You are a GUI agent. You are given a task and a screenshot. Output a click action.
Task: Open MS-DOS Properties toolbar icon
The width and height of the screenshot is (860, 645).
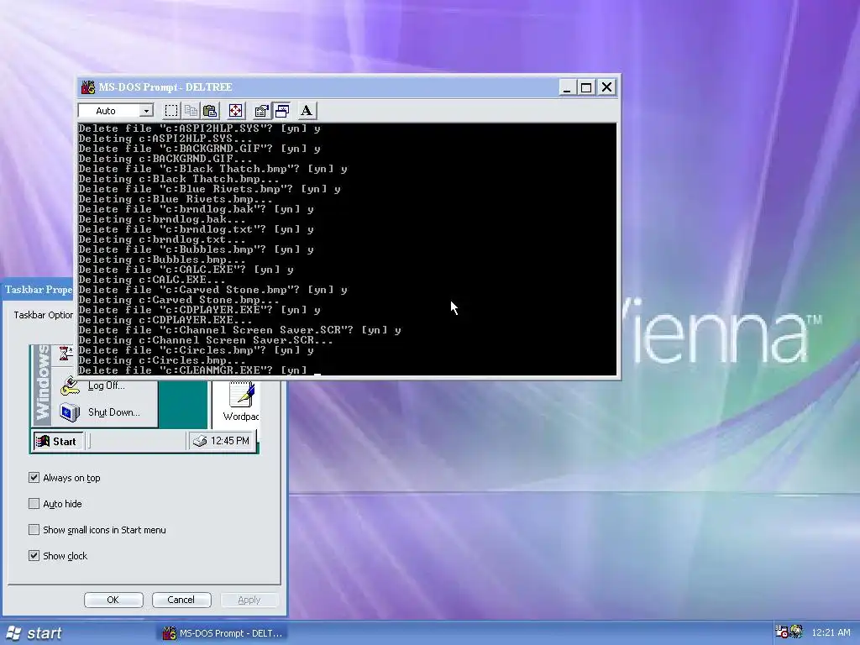pos(262,111)
